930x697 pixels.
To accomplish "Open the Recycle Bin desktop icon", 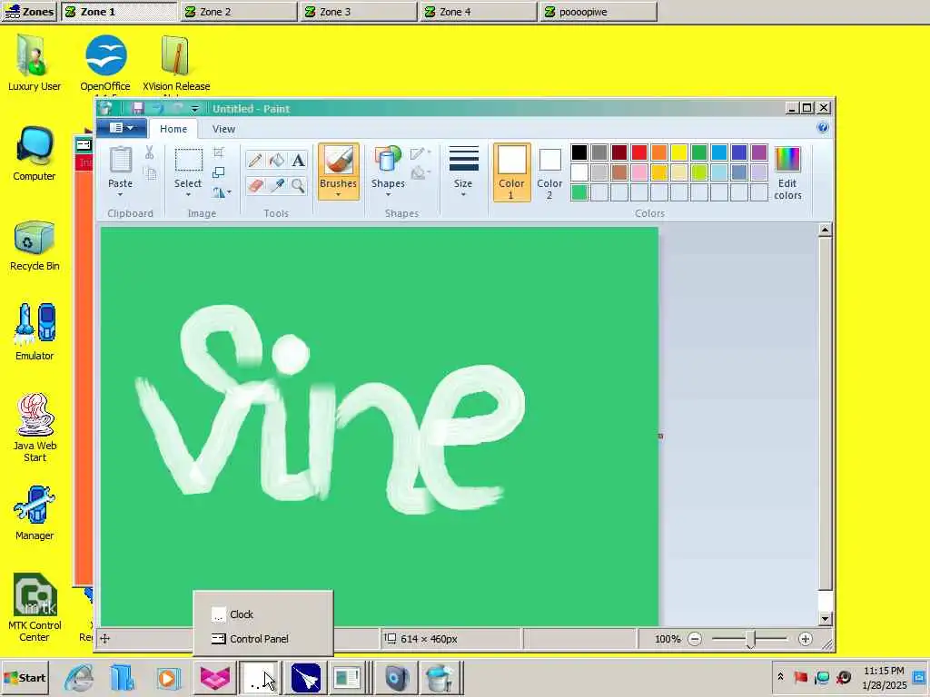I will (35, 245).
